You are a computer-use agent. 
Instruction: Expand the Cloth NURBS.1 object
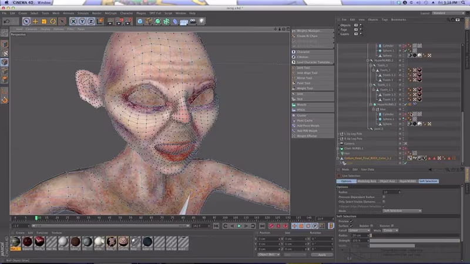pos(338,148)
